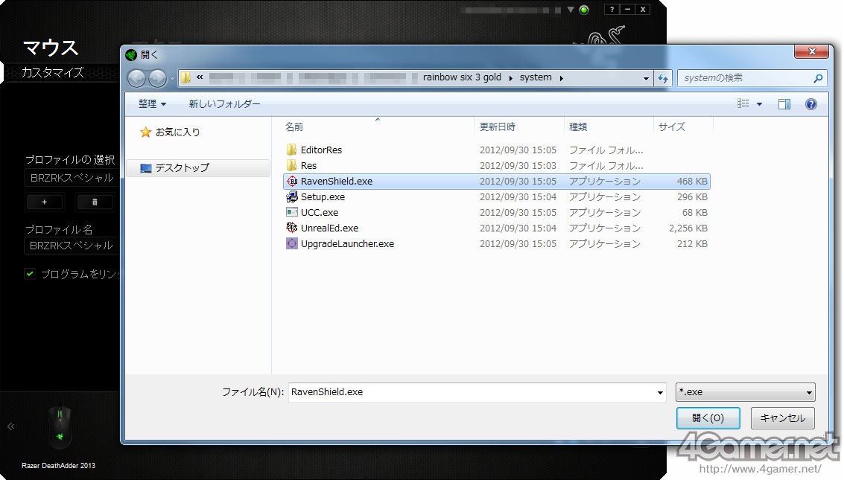The width and height of the screenshot is (844, 480).
Task: Click the left double-chevron device arrow
Action: coord(10,426)
